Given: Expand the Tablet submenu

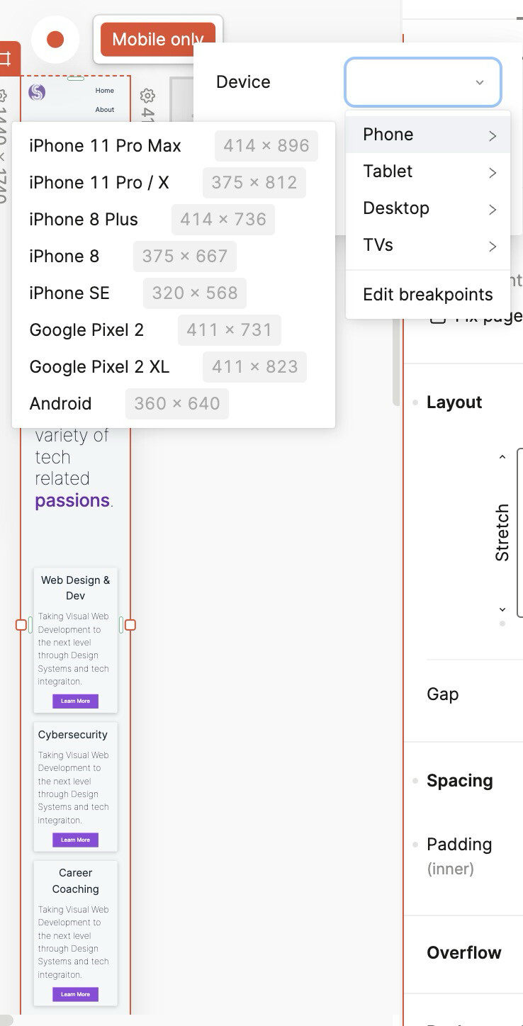Looking at the screenshot, I should pyautogui.click(x=428, y=171).
